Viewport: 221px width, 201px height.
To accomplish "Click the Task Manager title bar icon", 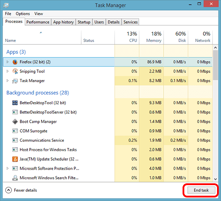I will point(6,5).
